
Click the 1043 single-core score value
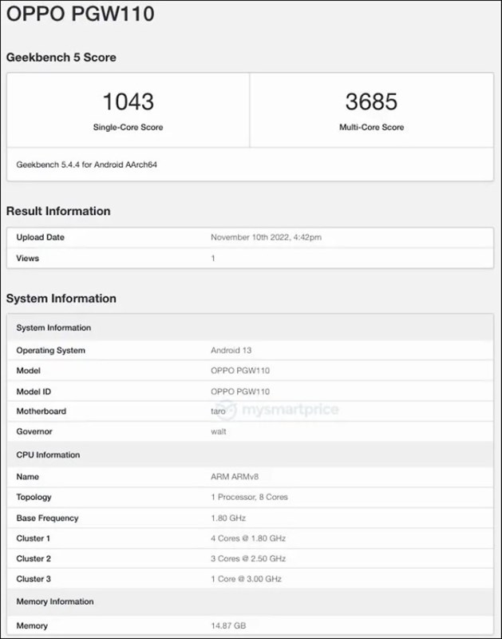pyautogui.click(x=128, y=101)
